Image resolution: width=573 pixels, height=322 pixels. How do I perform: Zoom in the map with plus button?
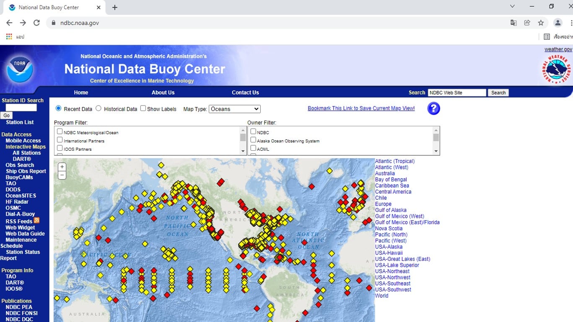point(62,167)
